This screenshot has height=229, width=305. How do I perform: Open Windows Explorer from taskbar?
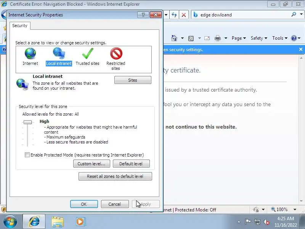[x=58, y=222]
